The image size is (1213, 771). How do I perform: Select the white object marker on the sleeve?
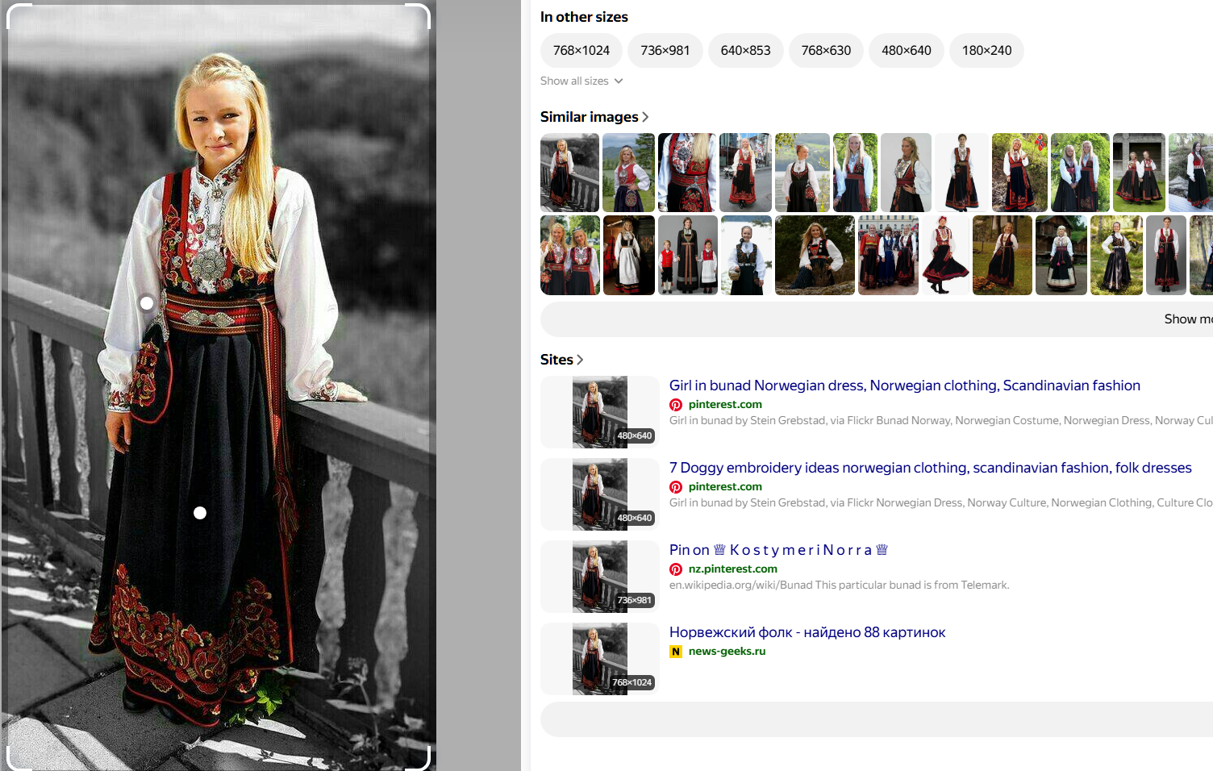[147, 303]
